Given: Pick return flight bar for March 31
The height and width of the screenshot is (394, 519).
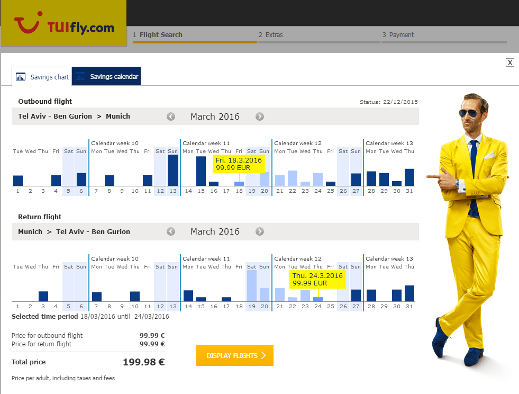Looking at the screenshot, I should tap(409, 293).
